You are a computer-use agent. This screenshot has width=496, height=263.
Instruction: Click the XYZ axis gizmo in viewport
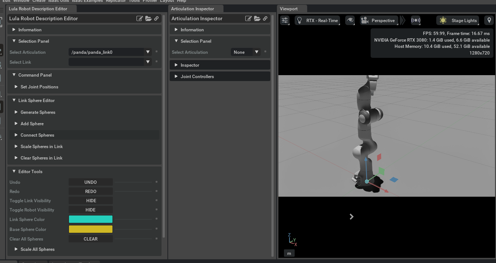[x=292, y=240]
